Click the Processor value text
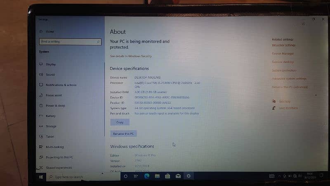 click(167, 85)
